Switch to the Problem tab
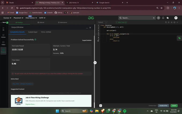This screenshot has width=182, height=114. [x=19, y=23]
